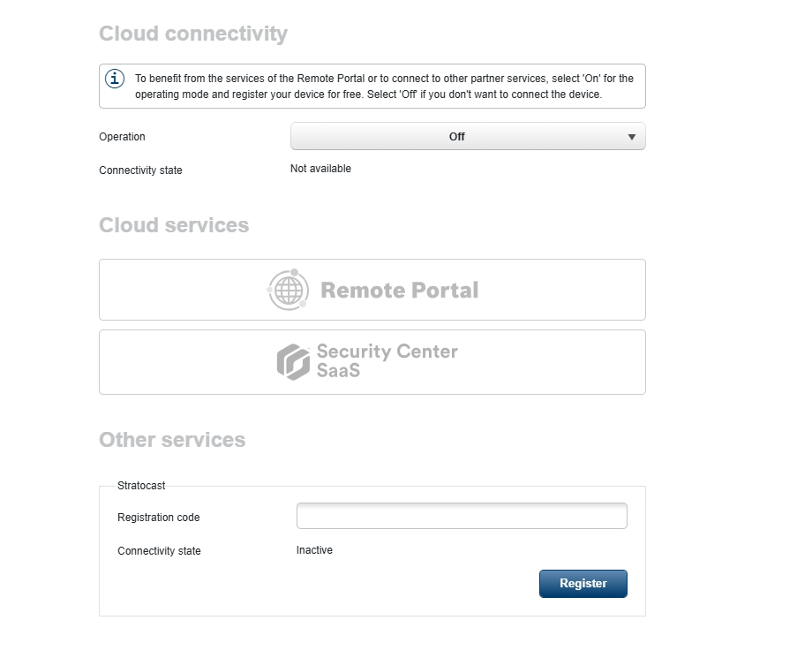Image resolution: width=812 pixels, height=658 pixels.
Task: Click the info icon in the notice box
Action: coord(116,79)
